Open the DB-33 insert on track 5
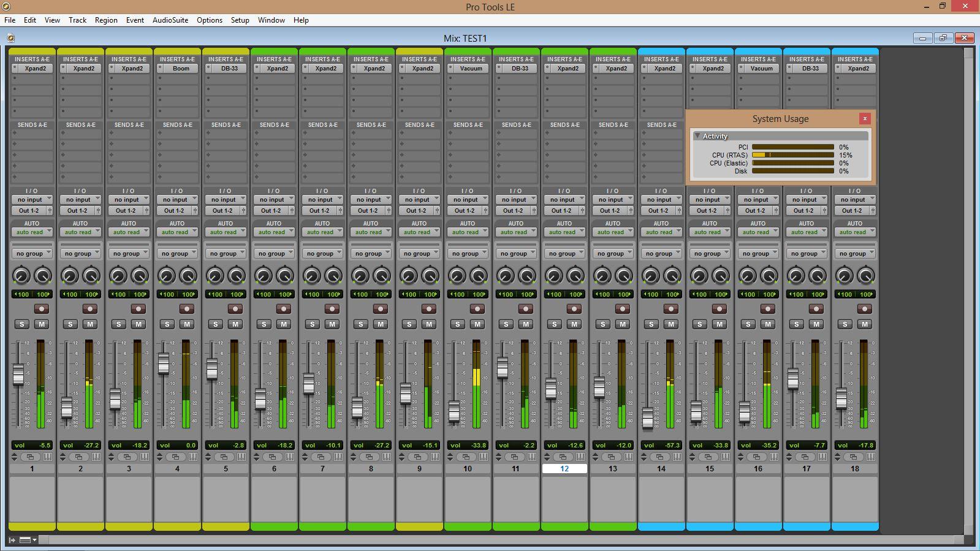This screenshot has height=551, width=980. (x=229, y=69)
